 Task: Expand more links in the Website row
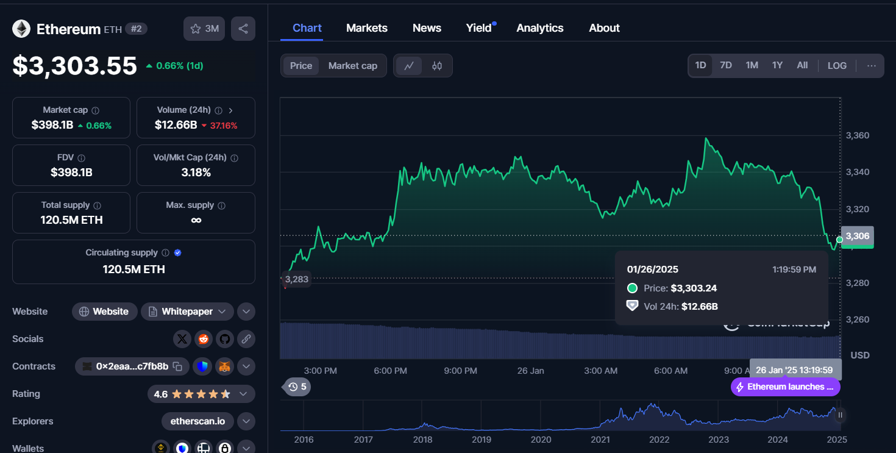pyautogui.click(x=246, y=312)
